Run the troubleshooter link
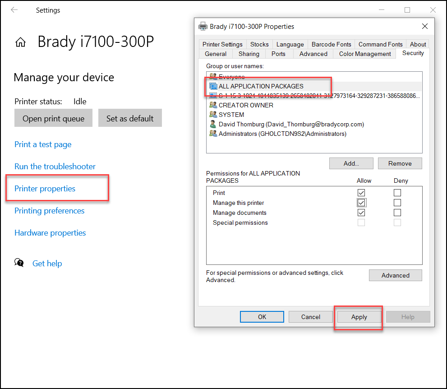The height and width of the screenshot is (389, 447). 55,166
